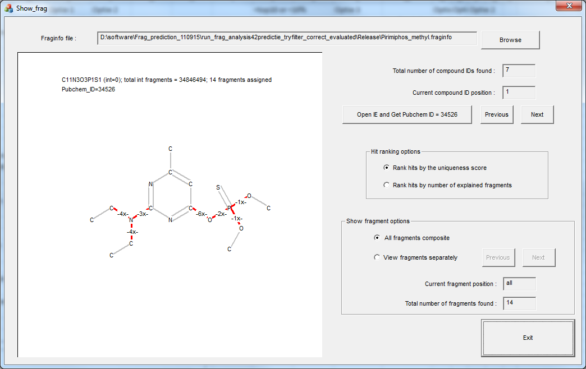Click the Browse button
The image size is (586, 369).
pos(510,40)
